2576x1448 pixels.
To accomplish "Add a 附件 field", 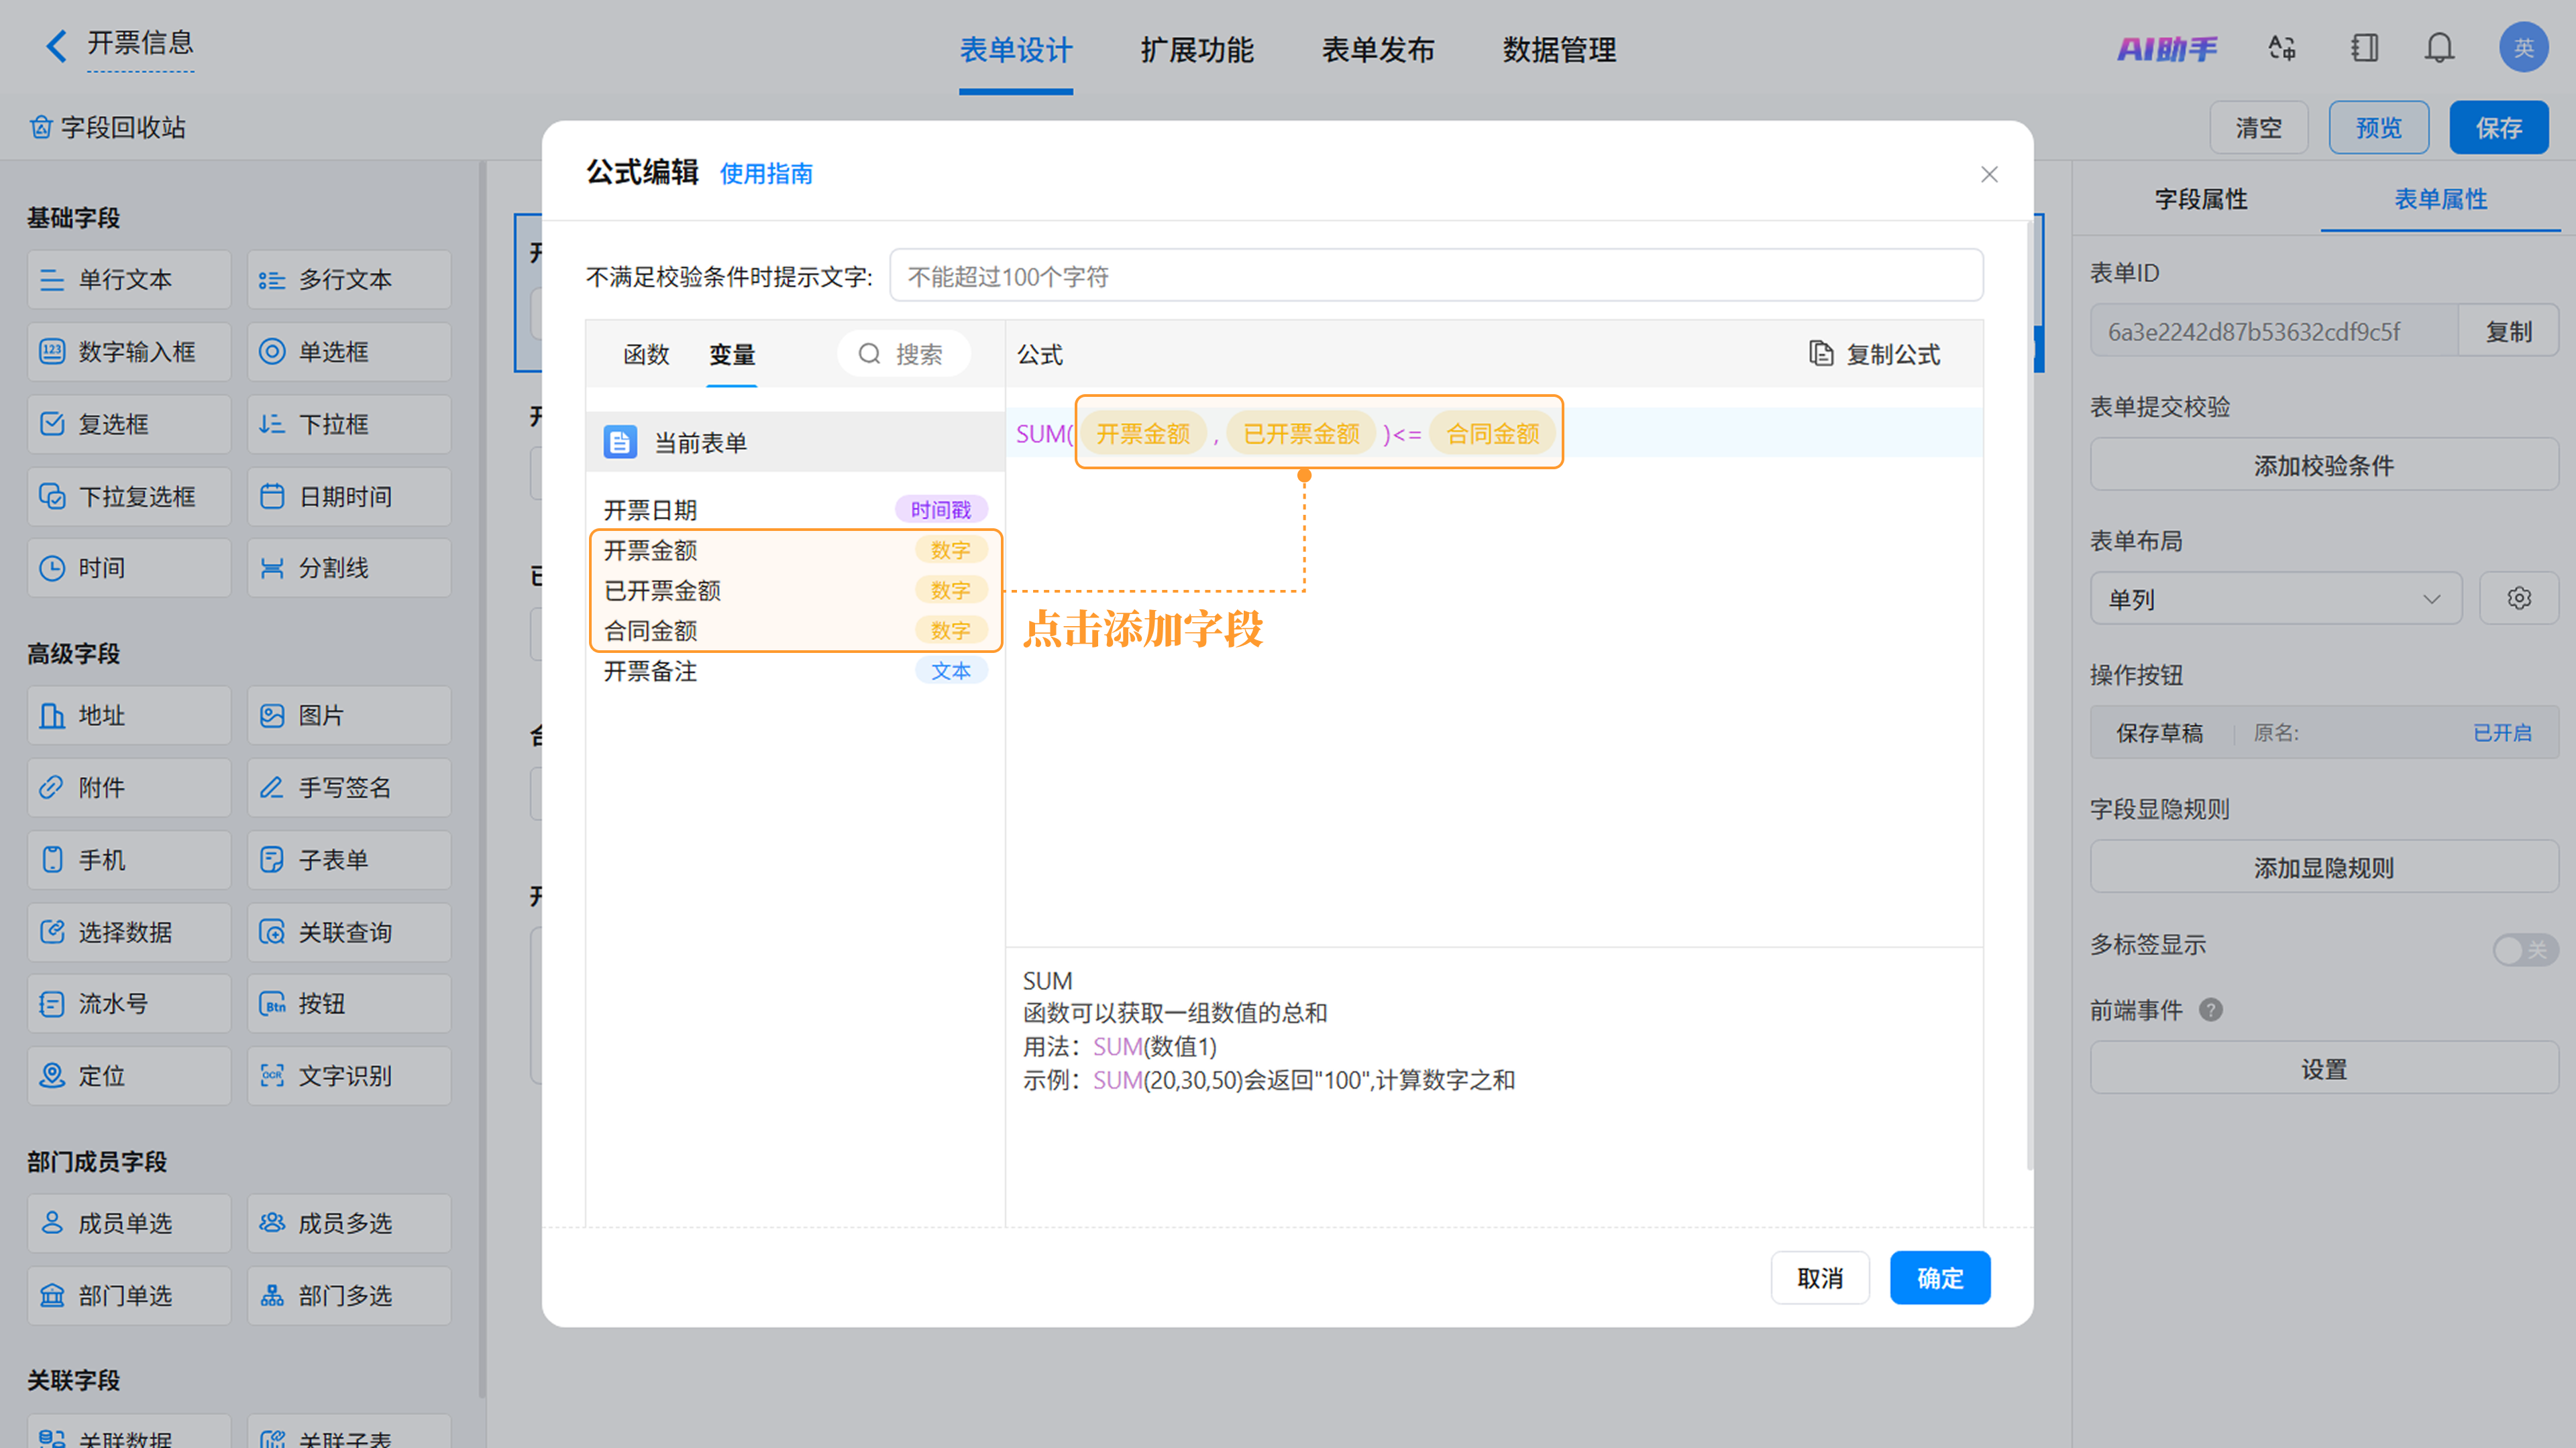I will click(x=129, y=788).
